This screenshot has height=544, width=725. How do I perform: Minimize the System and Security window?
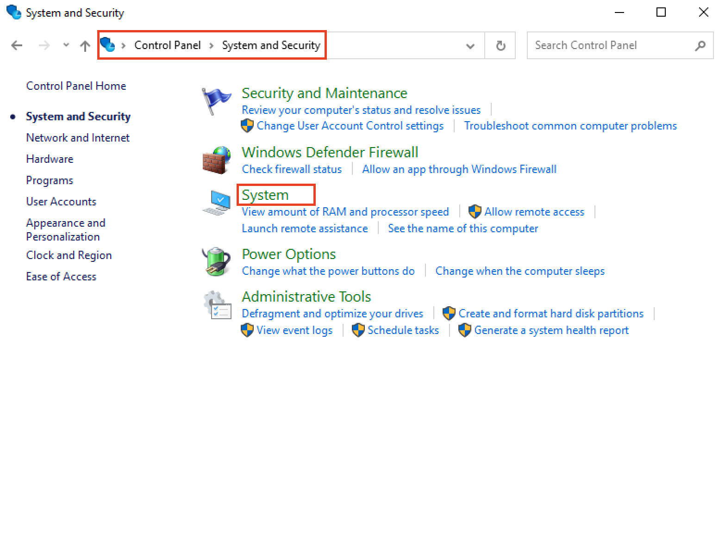tap(619, 12)
